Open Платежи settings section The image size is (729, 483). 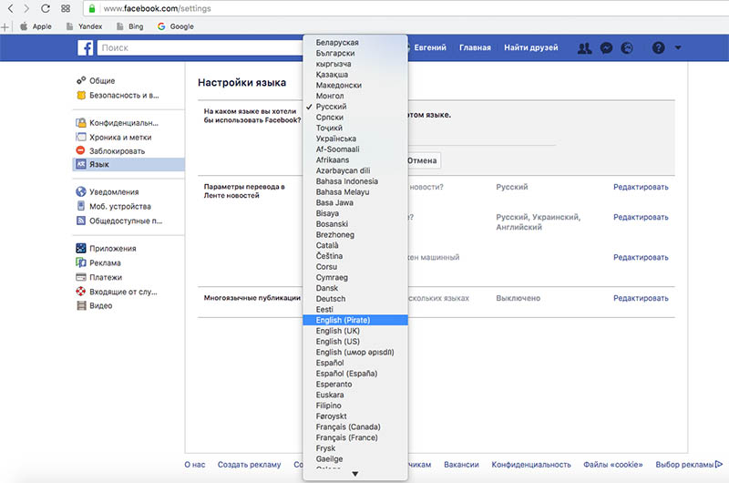coord(99,277)
